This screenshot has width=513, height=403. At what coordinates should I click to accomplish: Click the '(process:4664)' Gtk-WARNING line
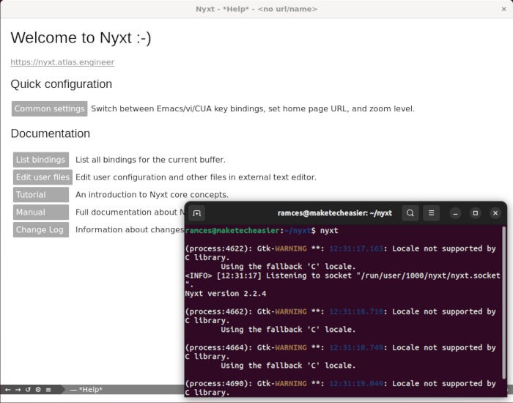341,352
